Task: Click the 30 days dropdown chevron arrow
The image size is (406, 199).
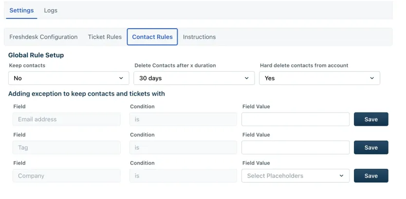Action: [246, 78]
